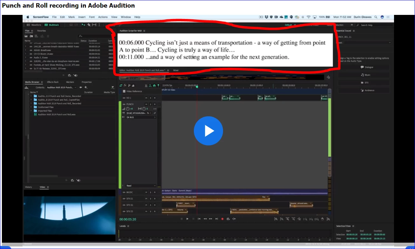Switch to Multitrack view
Viewport: 415px width, 249px height.
[x=51, y=25]
